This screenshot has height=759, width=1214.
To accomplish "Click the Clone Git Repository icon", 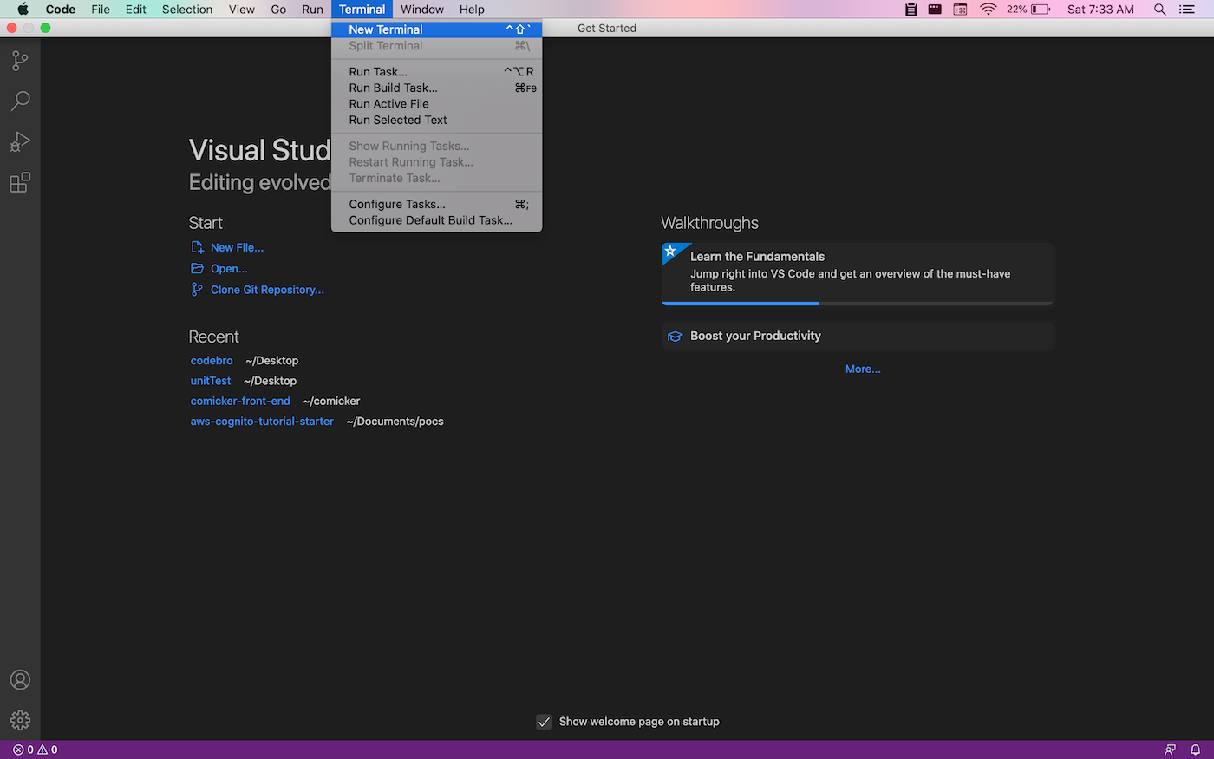I will pos(198,290).
